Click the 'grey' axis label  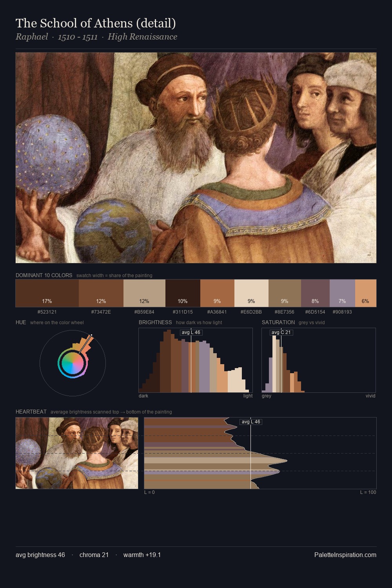[x=267, y=396]
